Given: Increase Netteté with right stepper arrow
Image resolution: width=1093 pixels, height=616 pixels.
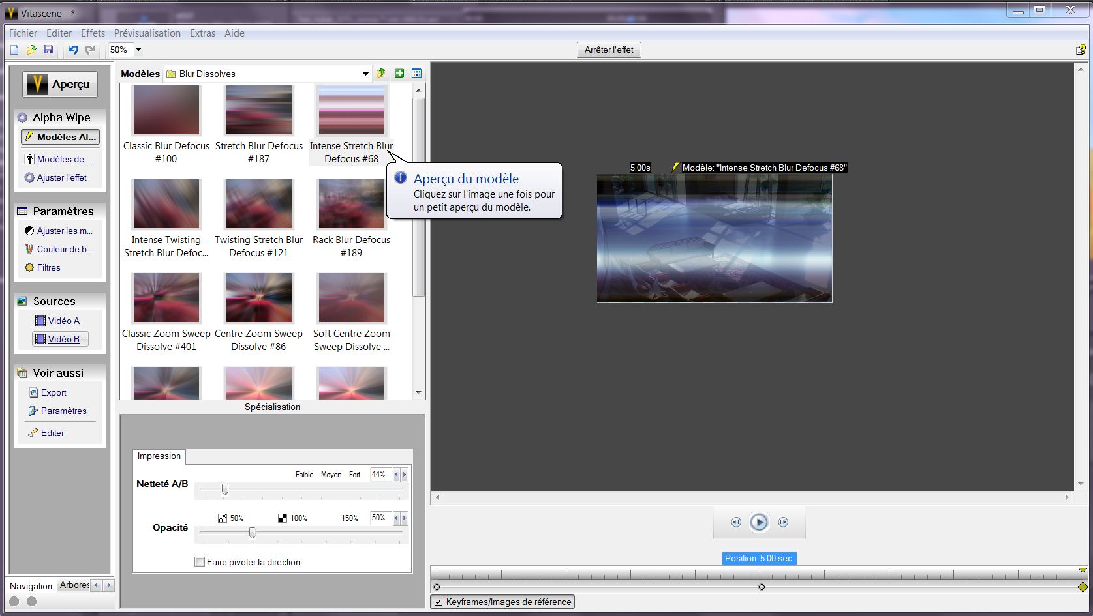Looking at the screenshot, I should click(405, 475).
